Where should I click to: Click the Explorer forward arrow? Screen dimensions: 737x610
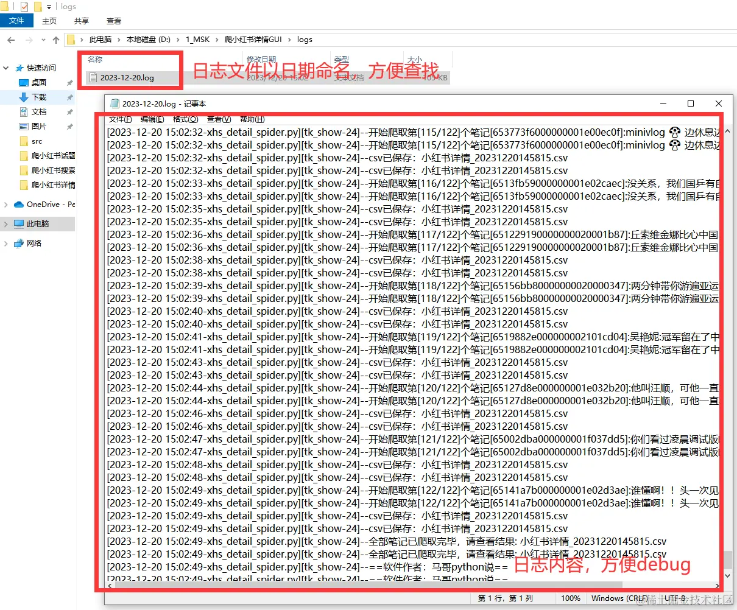[x=29, y=40]
